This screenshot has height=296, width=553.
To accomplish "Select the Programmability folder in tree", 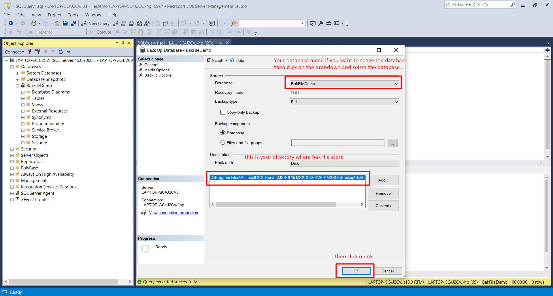I will pyautogui.click(x=48, y=124).
